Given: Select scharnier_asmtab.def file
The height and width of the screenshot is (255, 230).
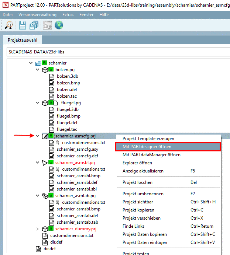Looking at the screenshot, I should click(x=78, y=216).
